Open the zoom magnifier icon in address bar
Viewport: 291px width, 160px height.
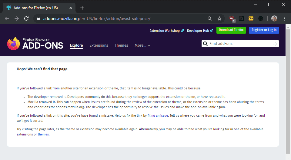pyautogui.click(x=210, y=18)
